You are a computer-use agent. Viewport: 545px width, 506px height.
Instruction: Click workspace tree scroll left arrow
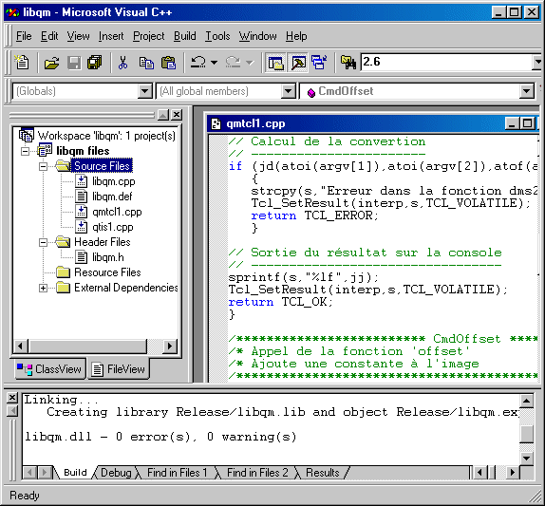[x=20, y=347]
